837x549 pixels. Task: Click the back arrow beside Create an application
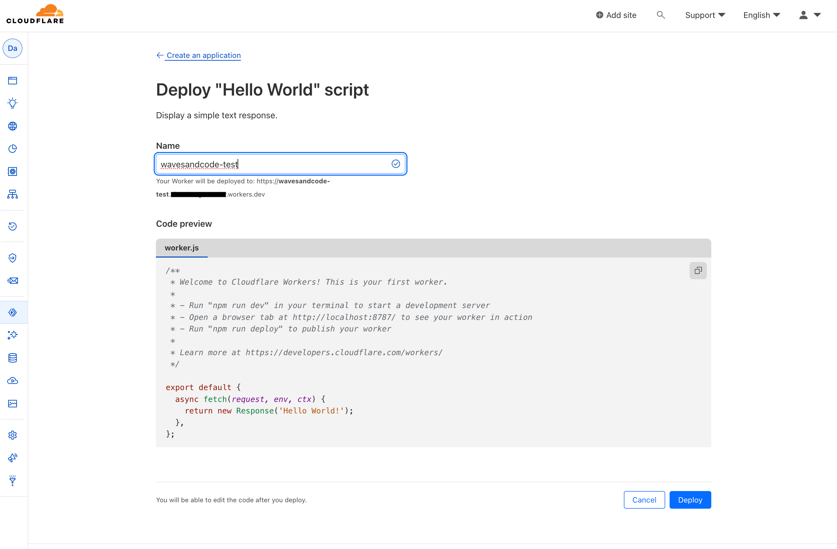160,55
